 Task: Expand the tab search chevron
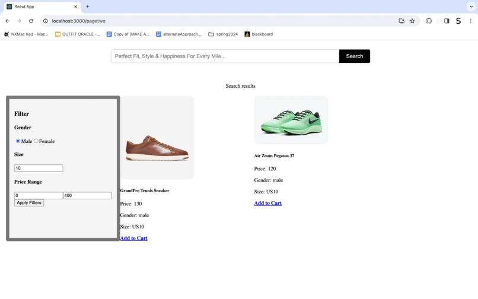pos(471,7)
